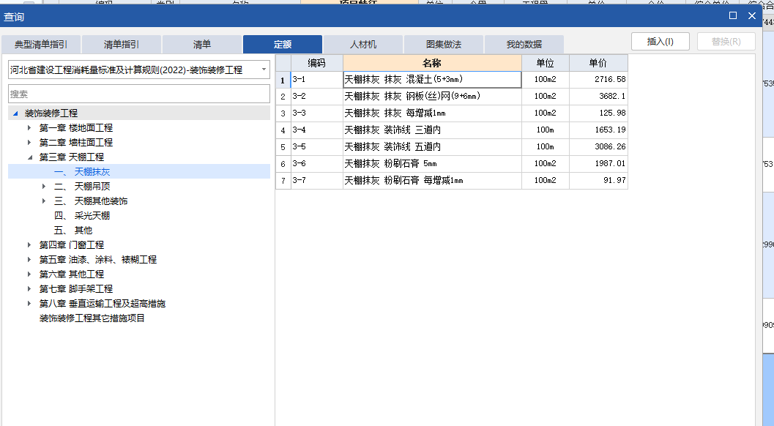The image size is (774, 426).
Task: Expand 第一章 楼地面工程 in the tree
Action: (29, 127)
